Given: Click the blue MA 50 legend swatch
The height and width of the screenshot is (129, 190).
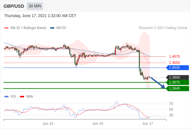Looking at the screenshot, I should coord(52,28).
